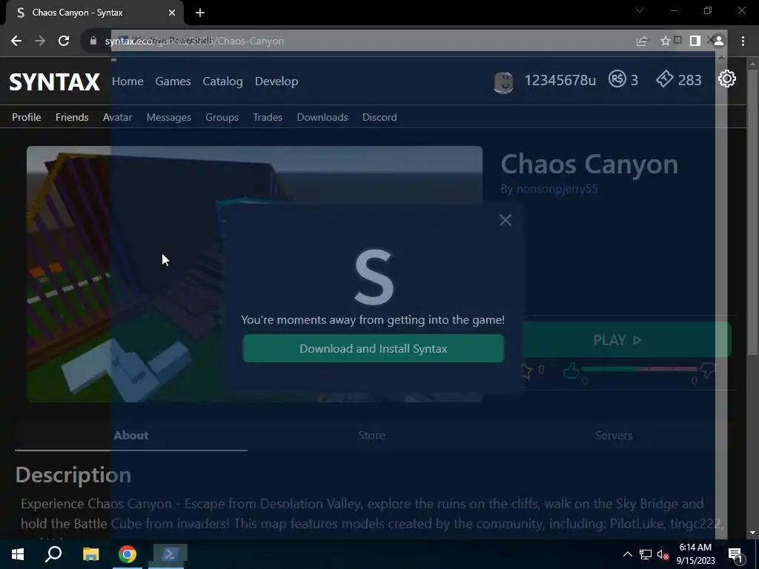759x569 pixels.
Task: Click the thumbs up like icon
Action: 571,371
